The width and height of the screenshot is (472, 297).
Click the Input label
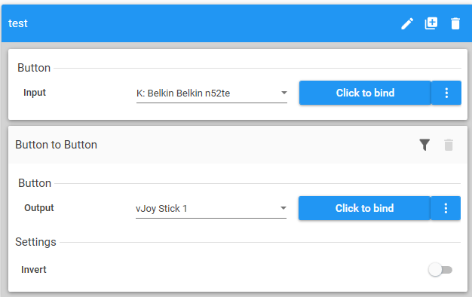[x=35, y=93]
